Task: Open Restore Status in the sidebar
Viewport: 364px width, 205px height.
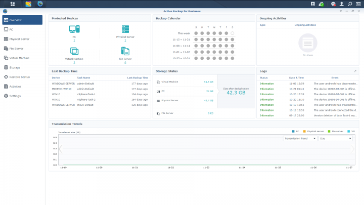Action: 19,77
